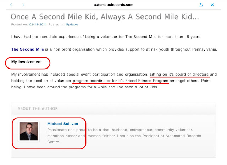Open the 02-18-2011 date link

tap(37, 25)
